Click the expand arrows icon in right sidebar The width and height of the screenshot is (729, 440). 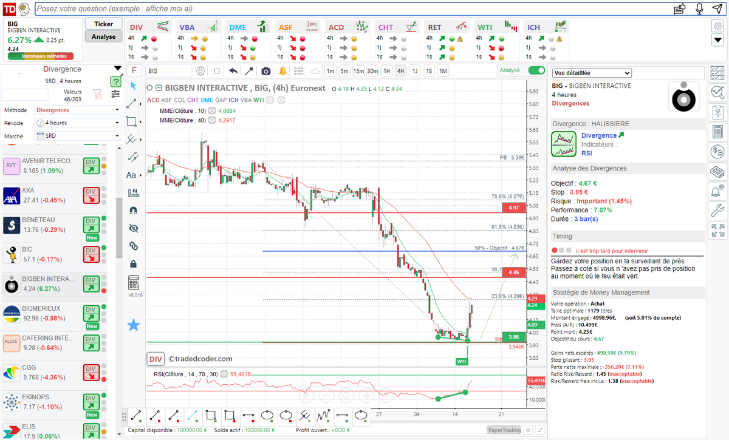(x=717, y=231)
